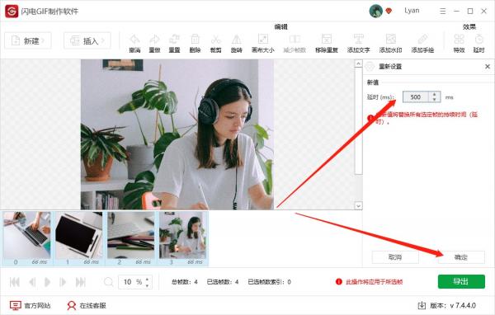Click the green 导出 export button
Image resolution: width=495 pixels, height=315 pixels.
point(461,281)
